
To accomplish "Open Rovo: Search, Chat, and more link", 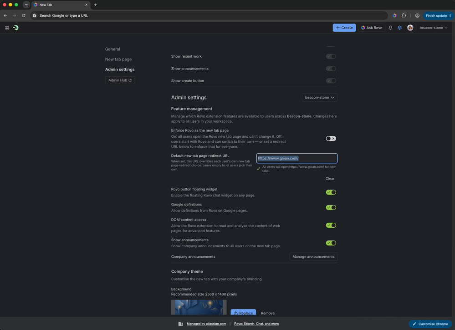I will (256, 324).
